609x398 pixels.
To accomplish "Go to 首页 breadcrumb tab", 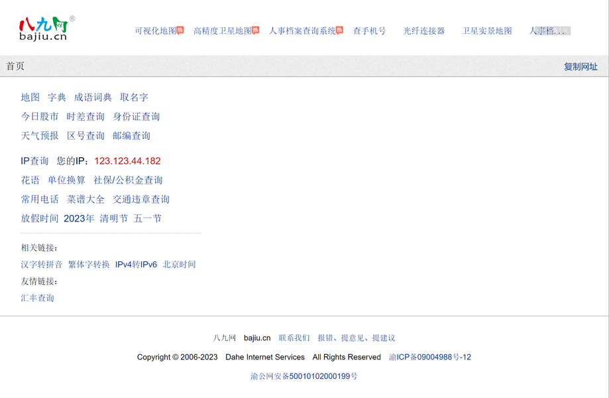I will coord(15,66).
